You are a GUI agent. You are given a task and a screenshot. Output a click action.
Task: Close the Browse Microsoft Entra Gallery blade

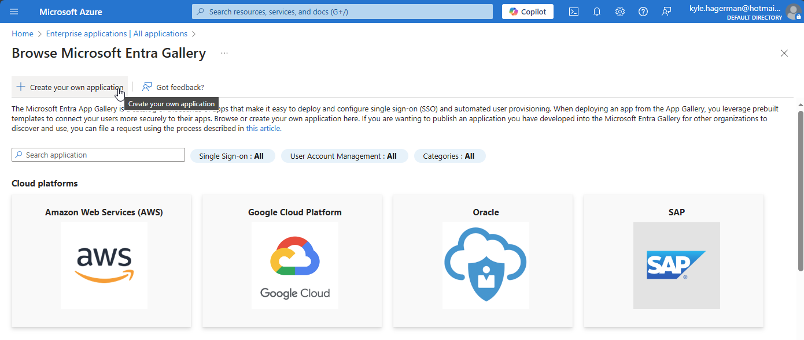pyautogui.click(x=784, y=53)
